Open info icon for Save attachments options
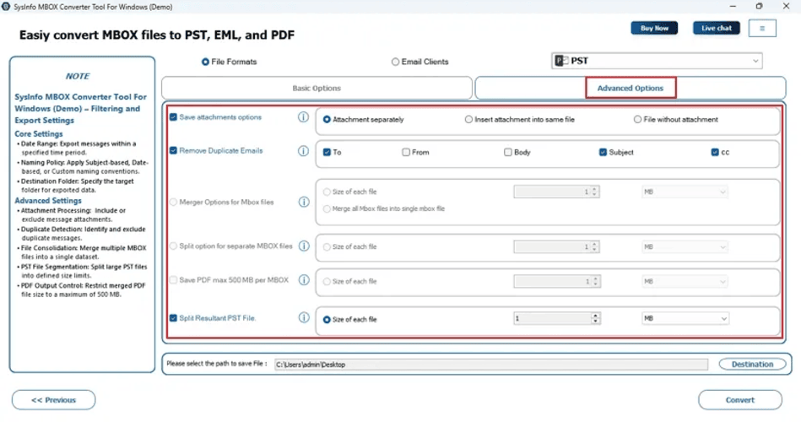801x422 pixels. tap(304, 117)
